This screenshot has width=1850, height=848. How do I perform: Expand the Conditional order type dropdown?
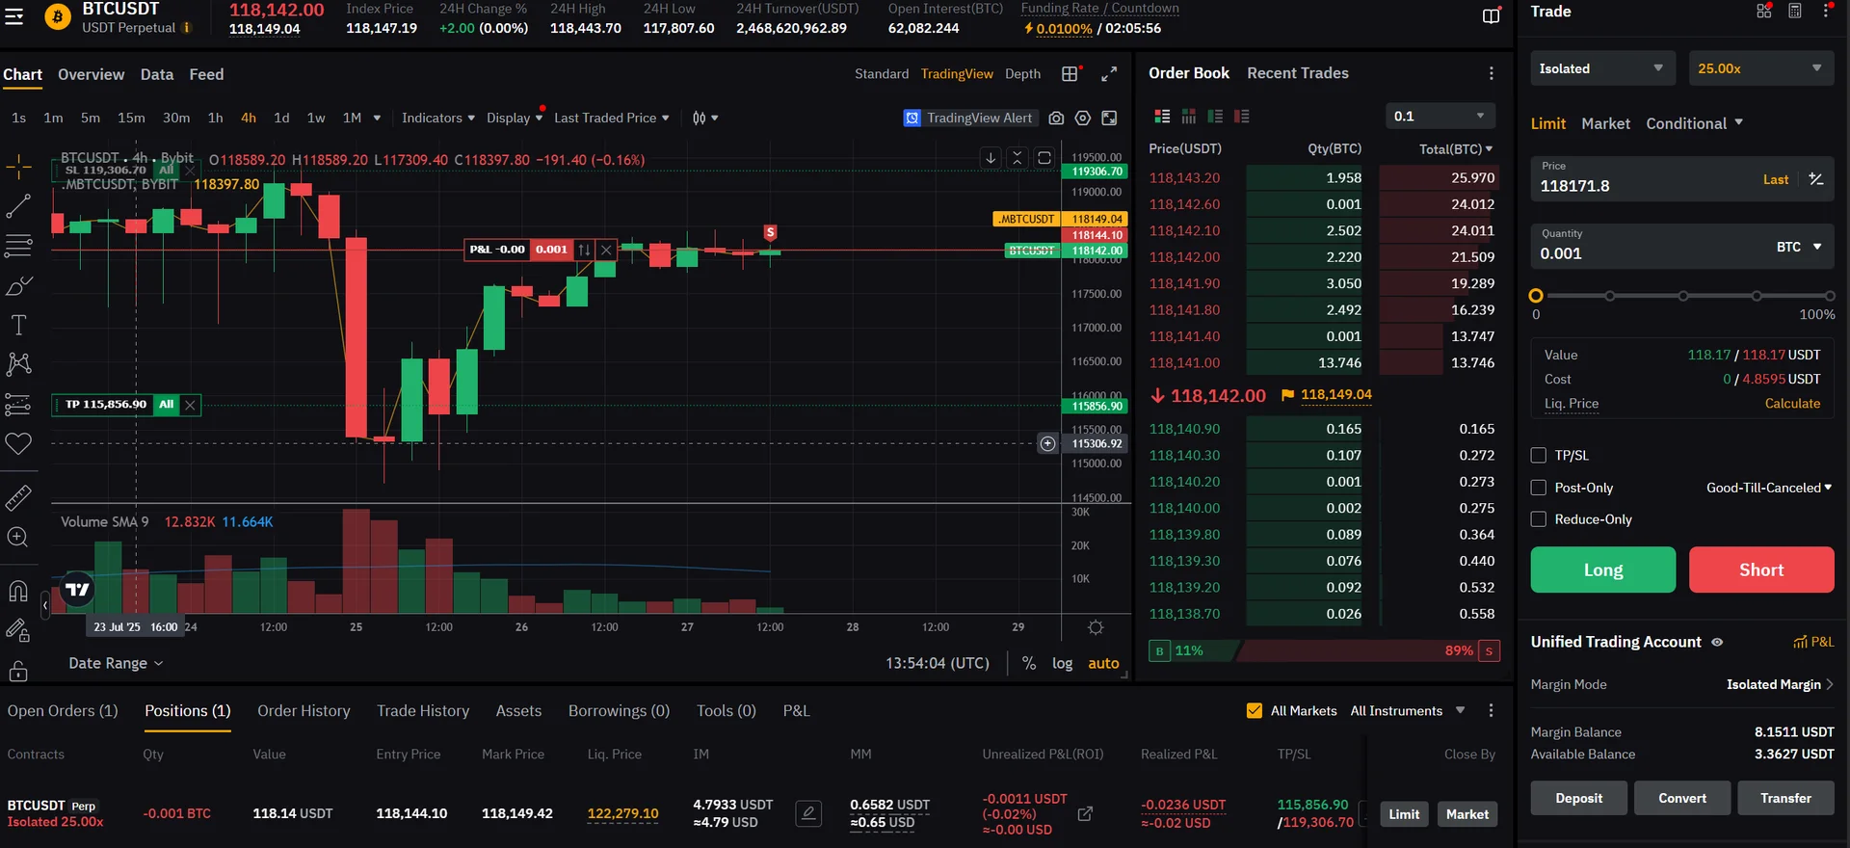(x=1695, y=123)
